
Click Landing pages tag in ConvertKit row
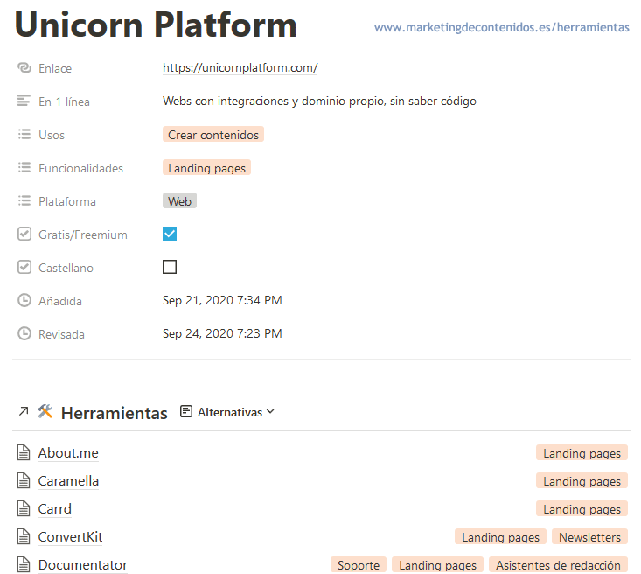click(500, 536)
